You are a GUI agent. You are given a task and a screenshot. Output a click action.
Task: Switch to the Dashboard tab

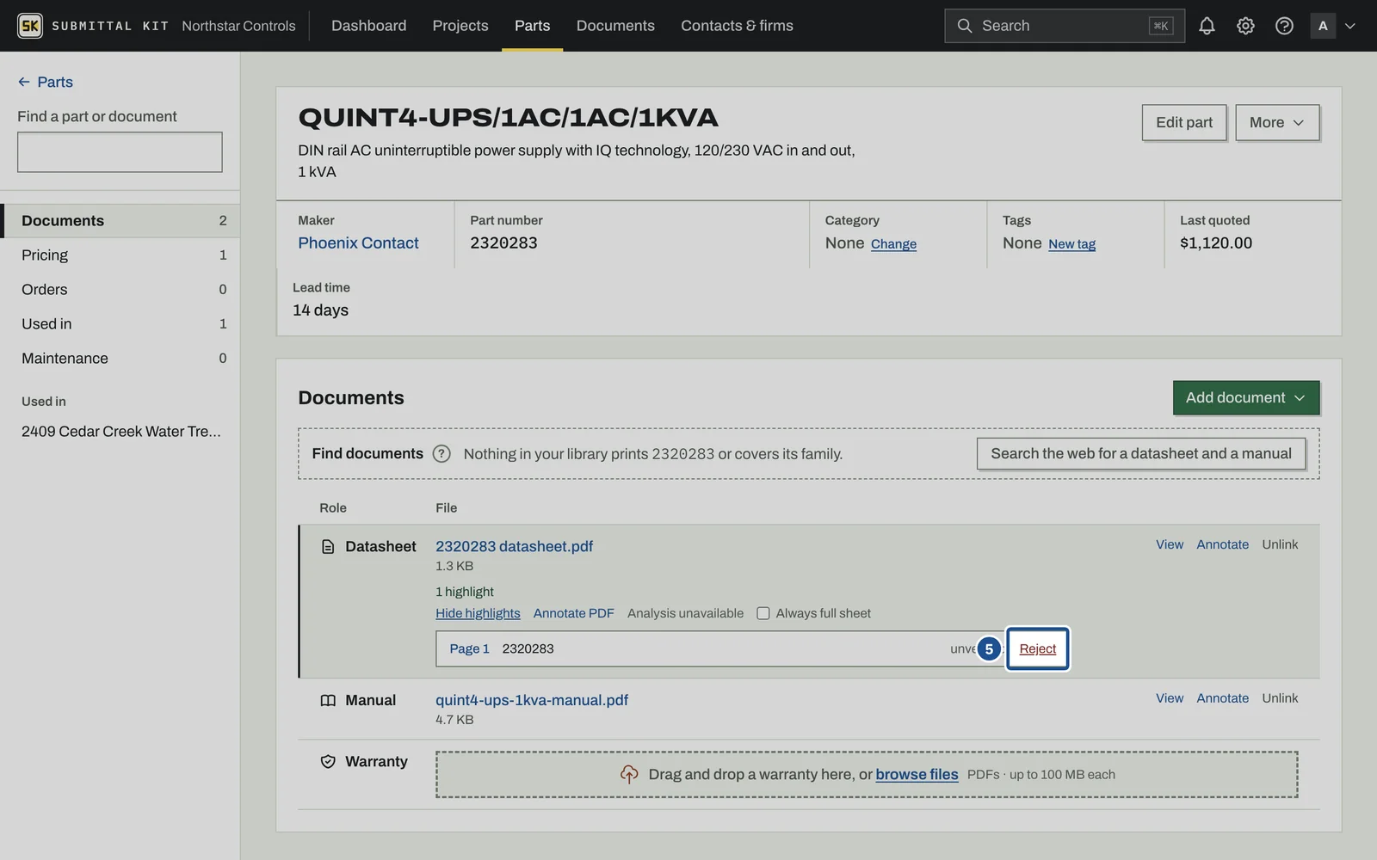(368, 26)
